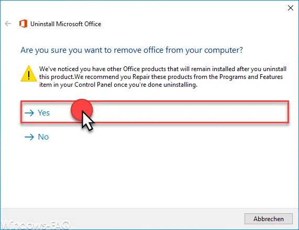
Task: Click the blue arrow beside Yes
Action: coord(29,113)
